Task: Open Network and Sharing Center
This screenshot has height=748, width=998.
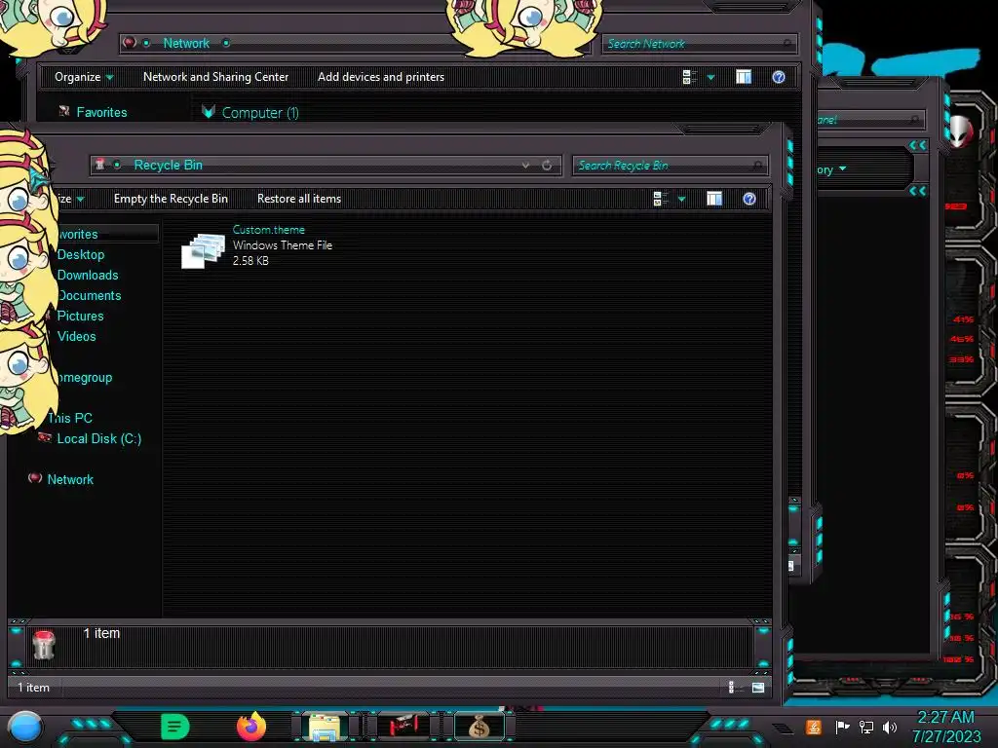Action: [215, 77]
